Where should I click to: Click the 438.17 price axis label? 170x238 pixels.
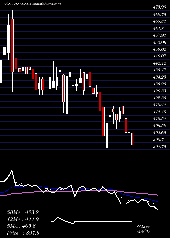pyautogui.click(x=159, y=70)
